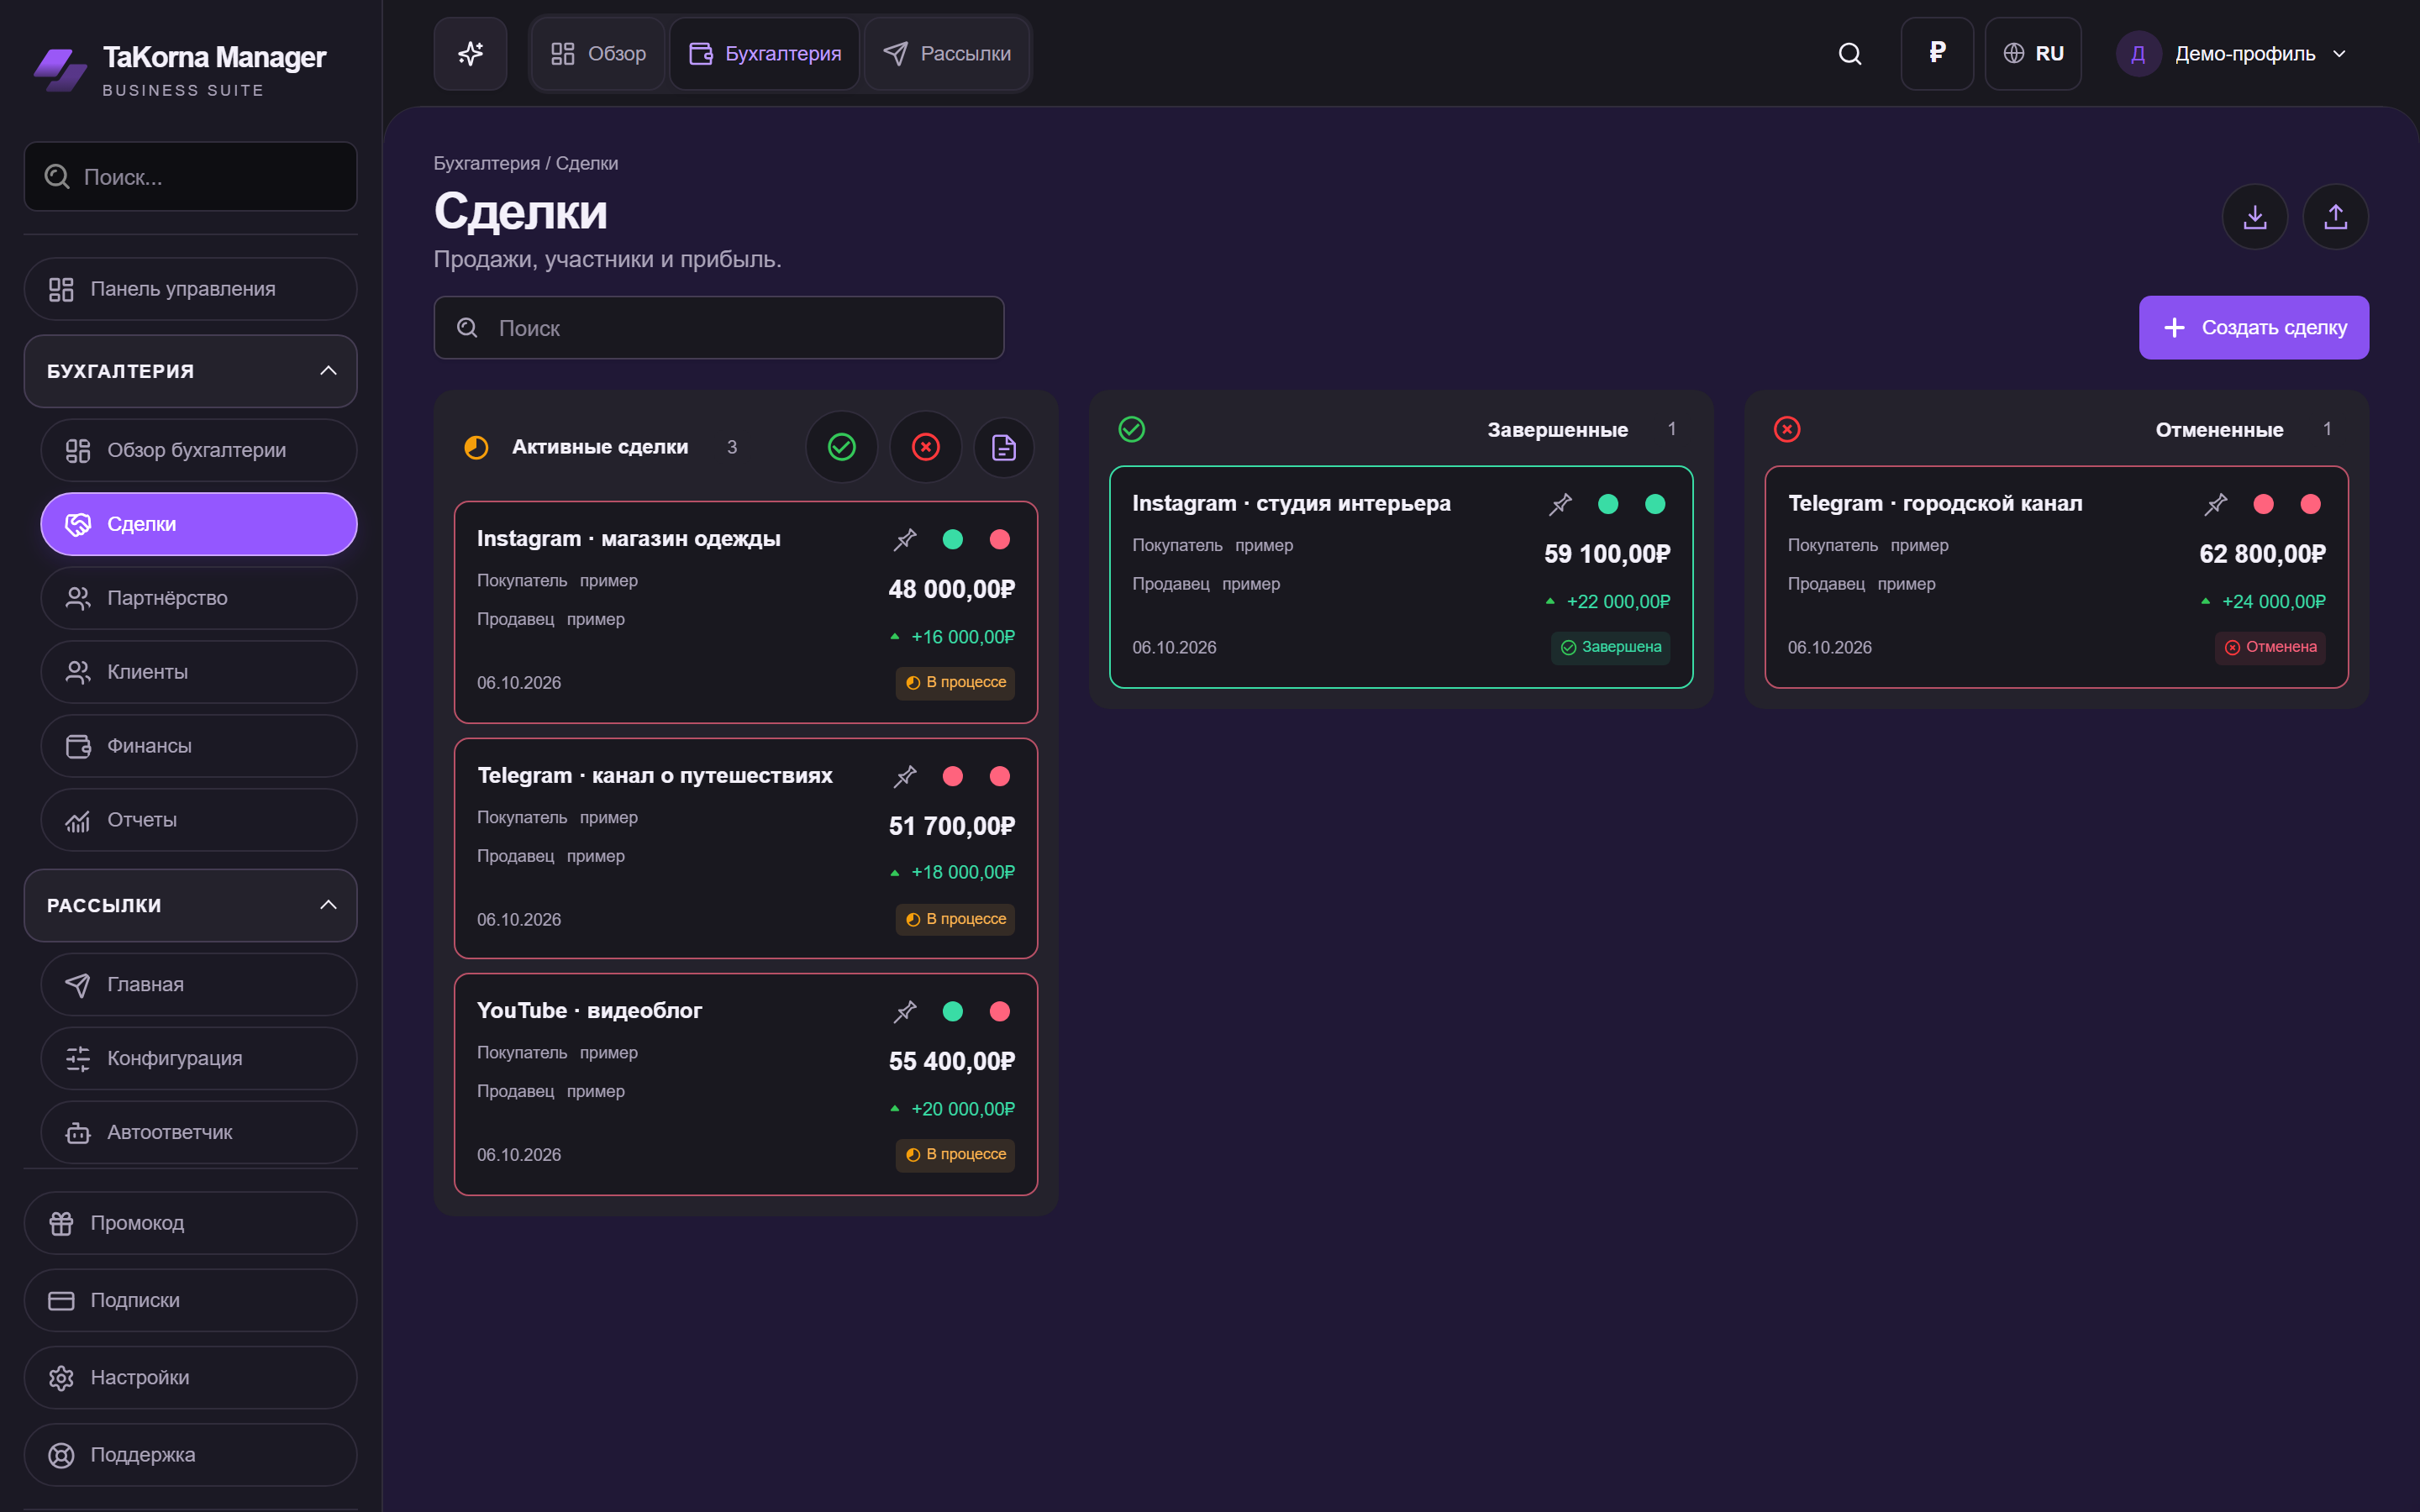Click Бухгалтерия in the breadcrumb
This screenshot has height=1512, width=2420.
coord(487,163)
